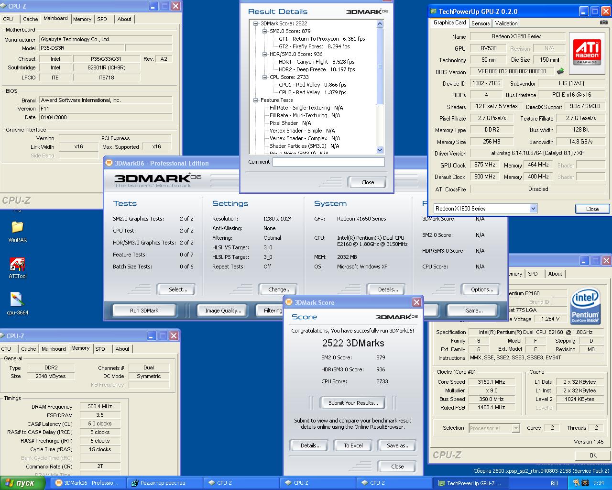Click the 3DMark Score window title icon
Image resolution: width=612 pixels, height=490 pixels.
288,302
